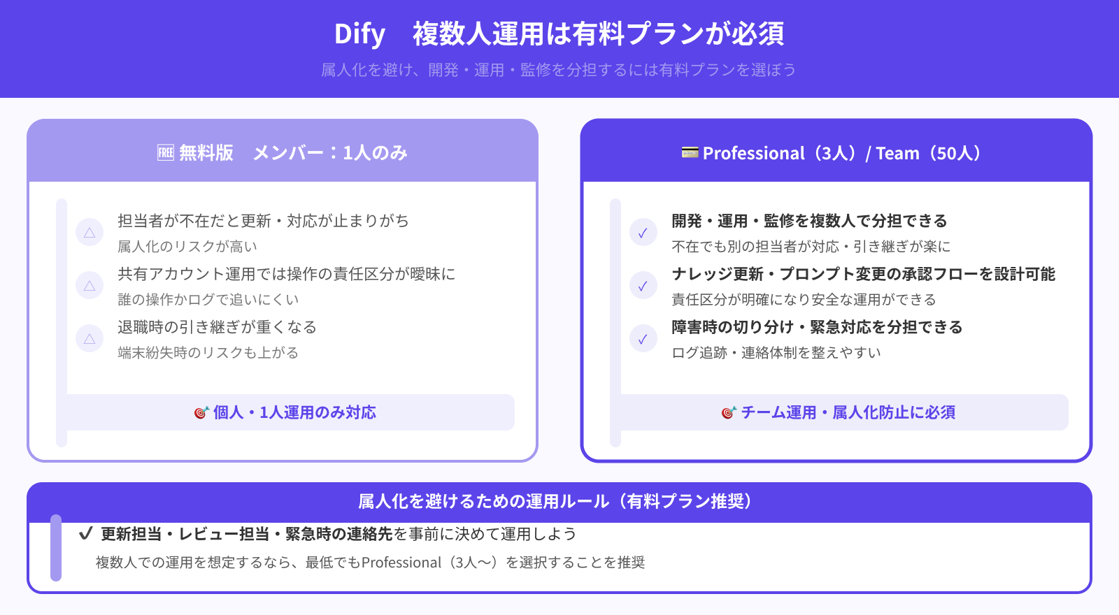The height and width of the screenshot is (615, 1119).
Task: Click the text 退職時の引き継ぎが重くなる
Action: tap(218, 327)
